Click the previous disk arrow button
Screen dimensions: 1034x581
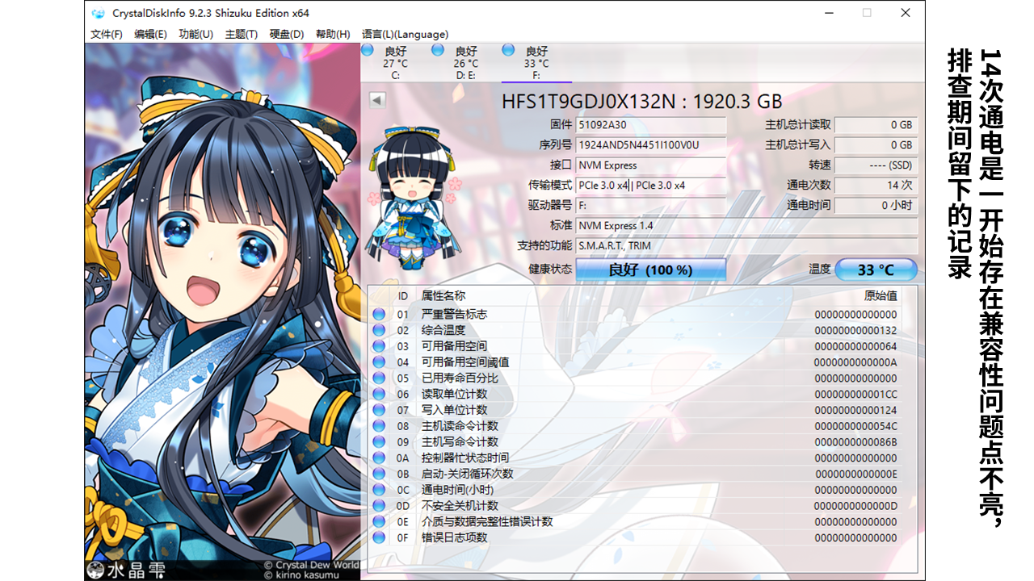[377, 100]
